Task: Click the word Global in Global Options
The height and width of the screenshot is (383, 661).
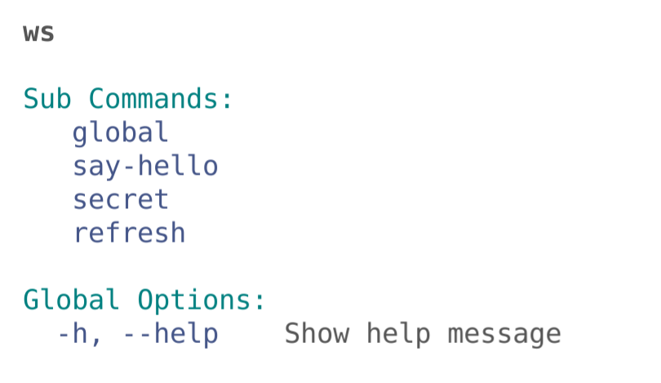Action: [x=71, y=301]
